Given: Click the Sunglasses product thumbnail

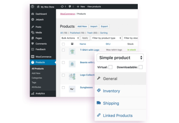Looking at the screenshot, I should pos(72,89).
